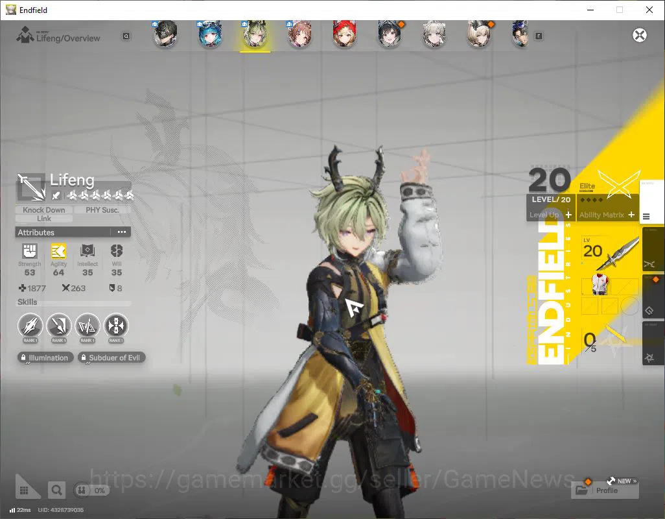665x519 pixels.
Task: Open the locked Illumination talent
Action: pyautogui.click(x=45, y=357)
